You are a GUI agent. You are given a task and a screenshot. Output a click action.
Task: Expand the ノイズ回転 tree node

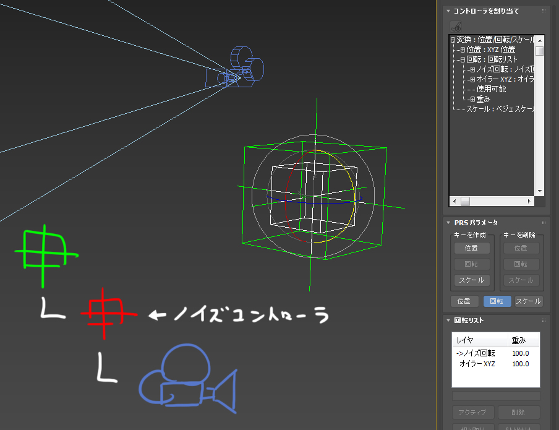[x=472, y=69]
